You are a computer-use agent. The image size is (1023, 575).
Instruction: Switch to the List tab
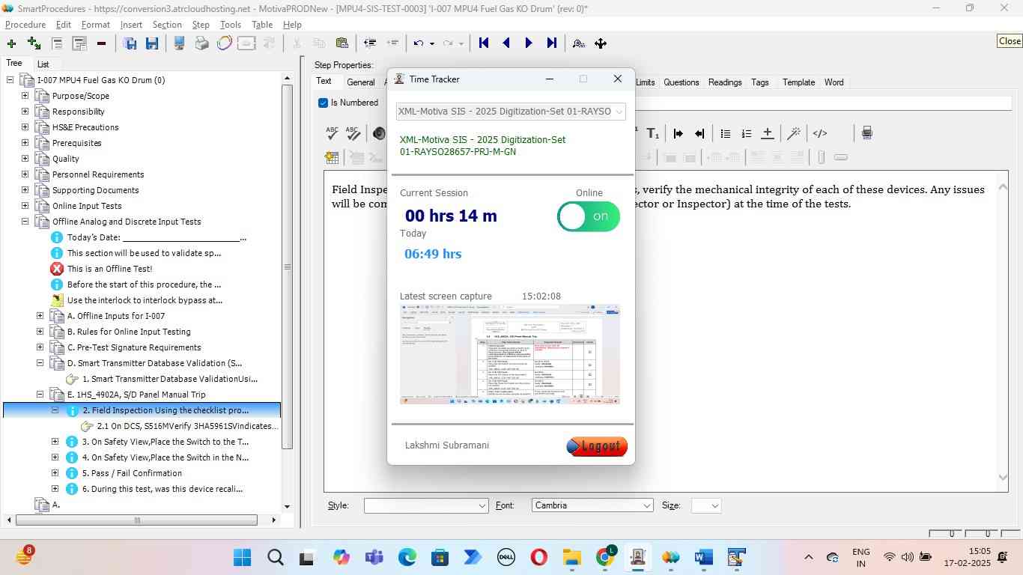(x=43, y=64)
